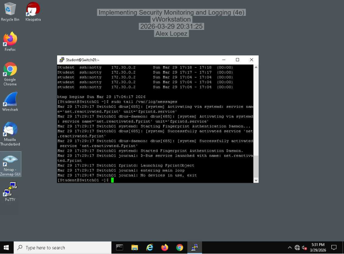Image resolution: width=344 pixels, height=254 pixels.
Task: Open the Action Center notification panel
Action: [334, 248]
